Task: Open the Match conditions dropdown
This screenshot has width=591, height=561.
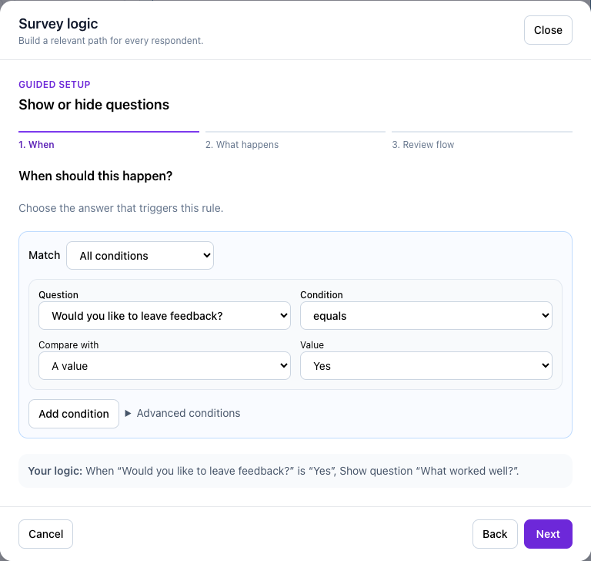Action: click(140, 256)
